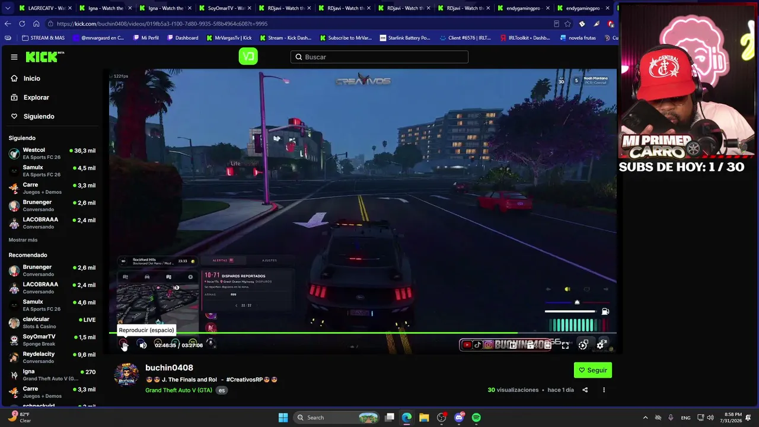Open Starlink Battery bookmark

coord(405,38)
